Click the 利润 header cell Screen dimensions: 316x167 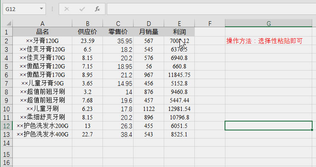pos(179,32)
